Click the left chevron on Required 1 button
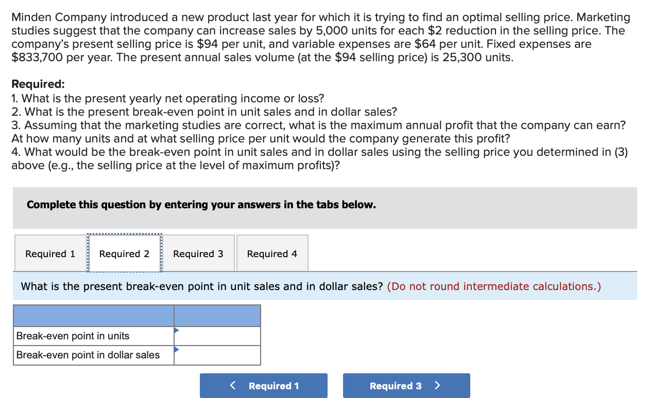The width and height of the screenshot is (650, 398). tap(232, 385)
